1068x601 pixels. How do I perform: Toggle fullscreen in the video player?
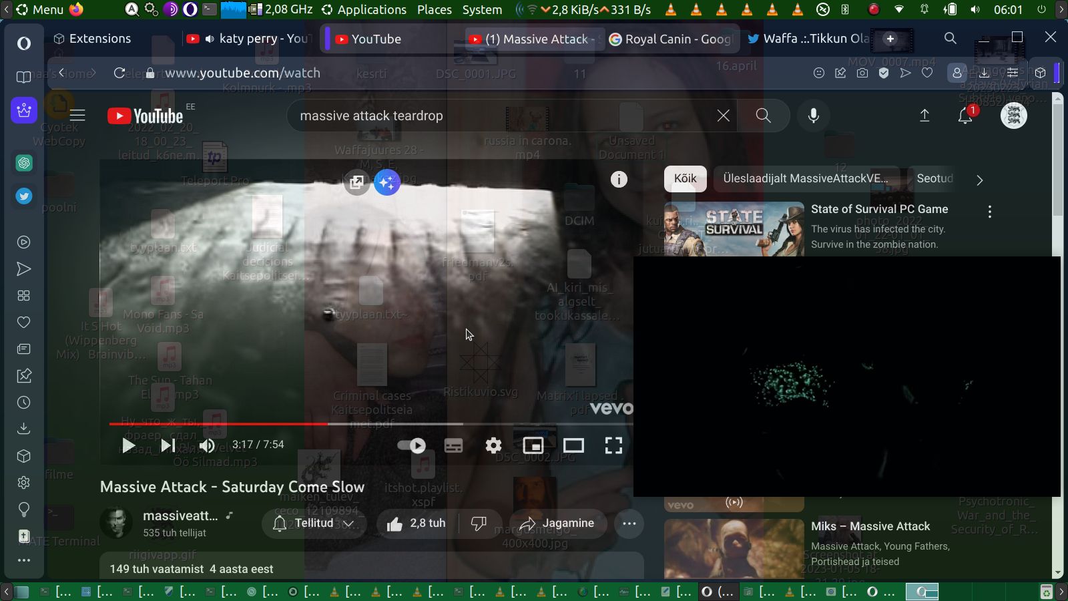click(x=613, y=445)
